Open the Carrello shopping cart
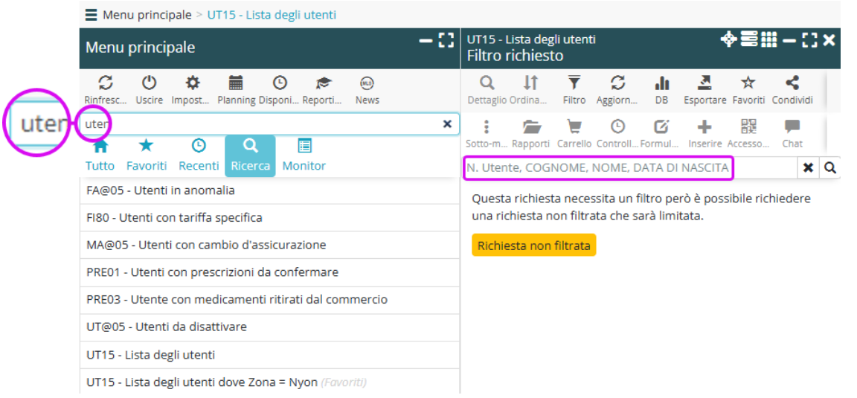The width and height of the screenshot is (857, 398). click(x=574, y=126)
